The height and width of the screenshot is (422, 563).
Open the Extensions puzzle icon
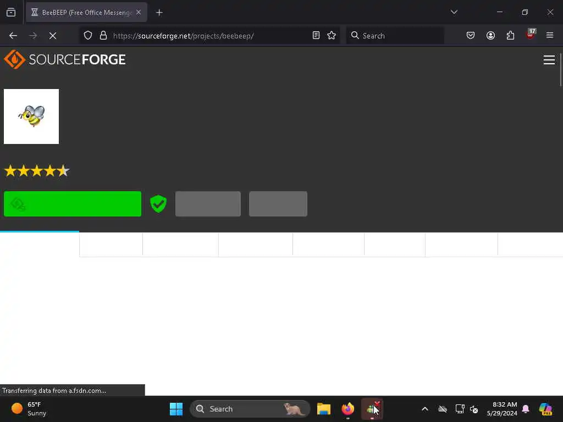point(510,36)
